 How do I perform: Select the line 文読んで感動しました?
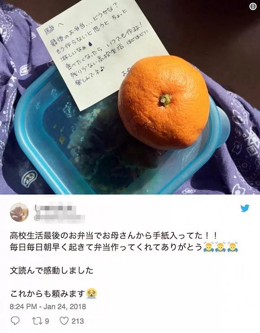[x=52, y=270]
